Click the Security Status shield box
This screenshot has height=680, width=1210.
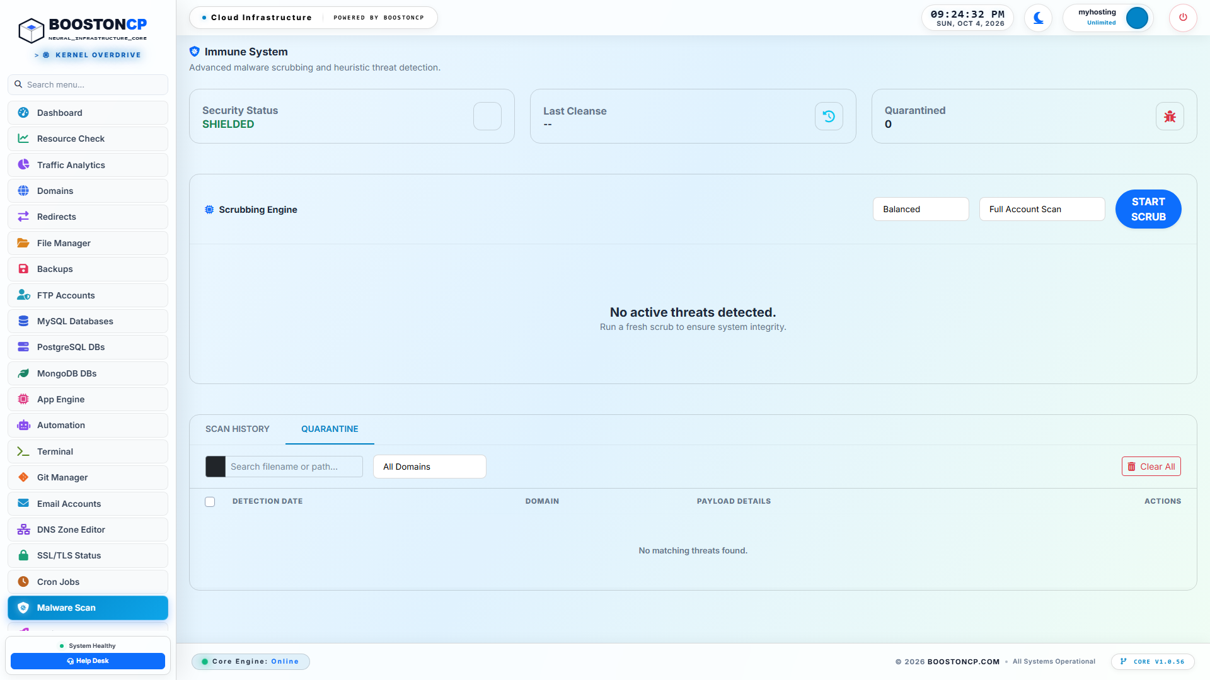487,116
